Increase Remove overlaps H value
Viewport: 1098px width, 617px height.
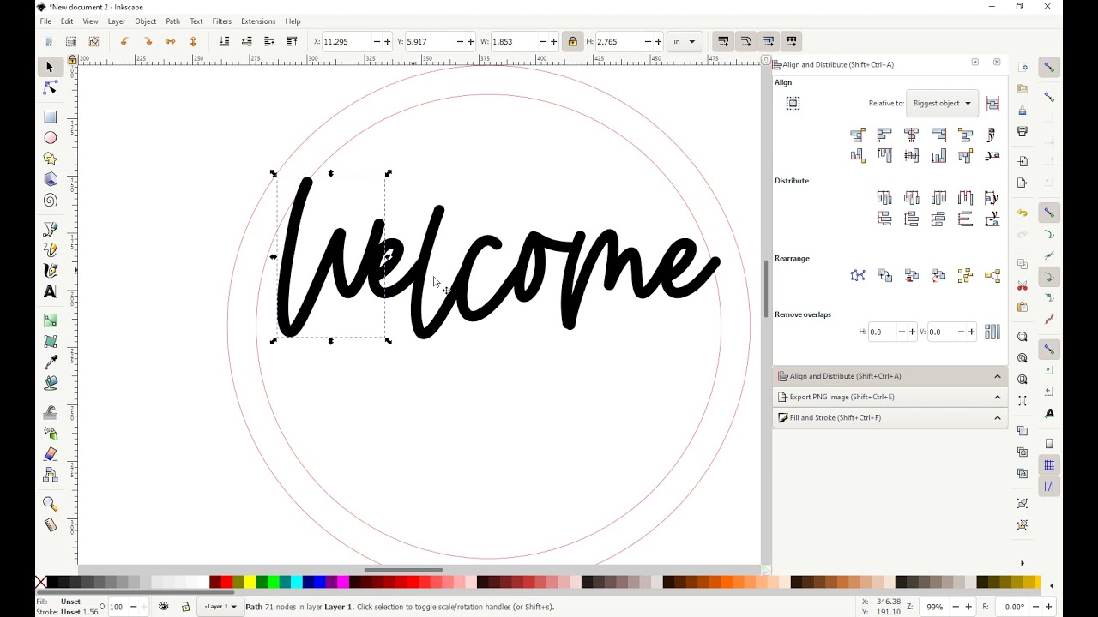pos(912,332)
